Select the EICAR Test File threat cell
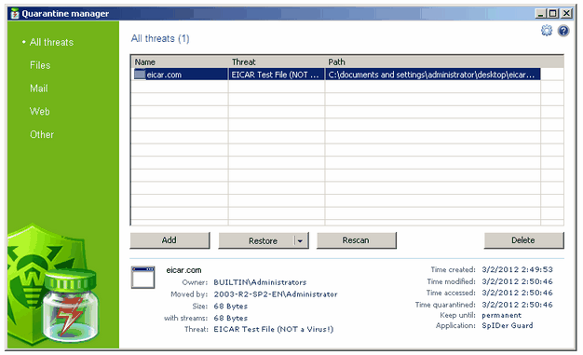 [x=277, y=75]
